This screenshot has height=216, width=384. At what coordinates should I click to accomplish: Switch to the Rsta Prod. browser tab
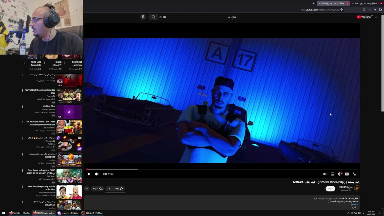tap(367, 3)
